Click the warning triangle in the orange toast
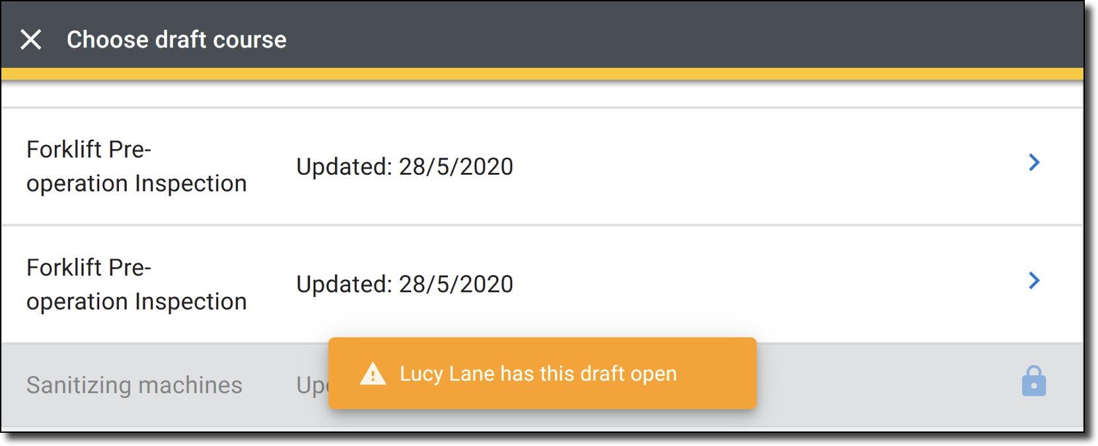 pyautogui.click(x=373, y=373)
